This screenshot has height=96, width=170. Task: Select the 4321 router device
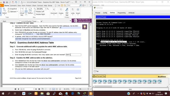pos(130,82)
